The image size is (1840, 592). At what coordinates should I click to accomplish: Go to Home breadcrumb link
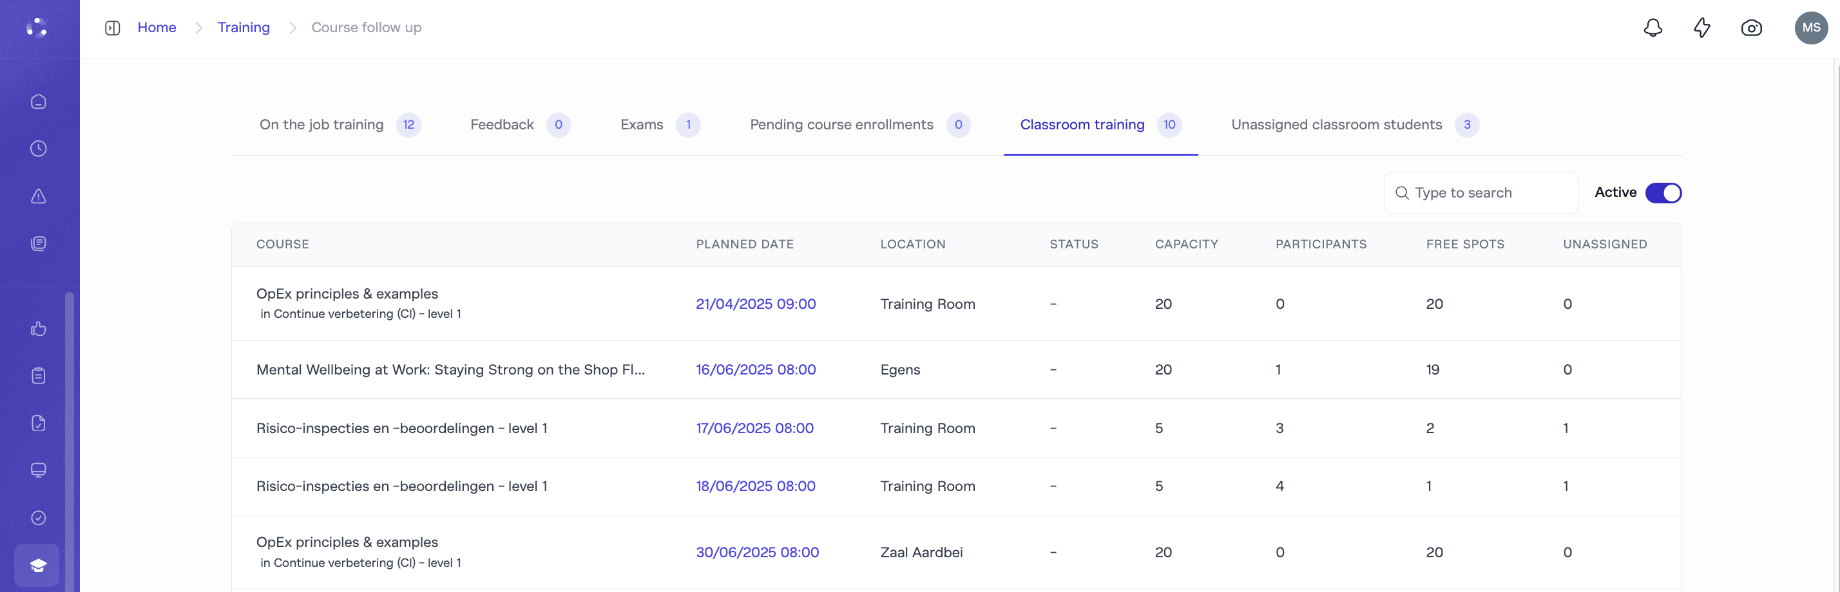[x=157, y=28]
